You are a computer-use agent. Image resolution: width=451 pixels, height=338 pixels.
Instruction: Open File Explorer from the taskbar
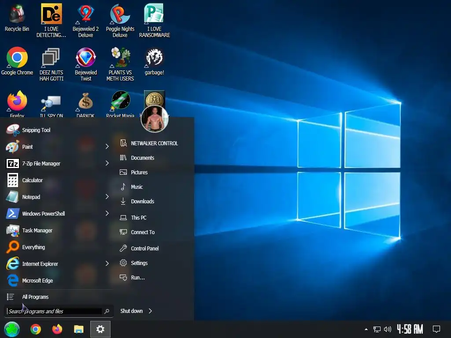tap(78, 329)
